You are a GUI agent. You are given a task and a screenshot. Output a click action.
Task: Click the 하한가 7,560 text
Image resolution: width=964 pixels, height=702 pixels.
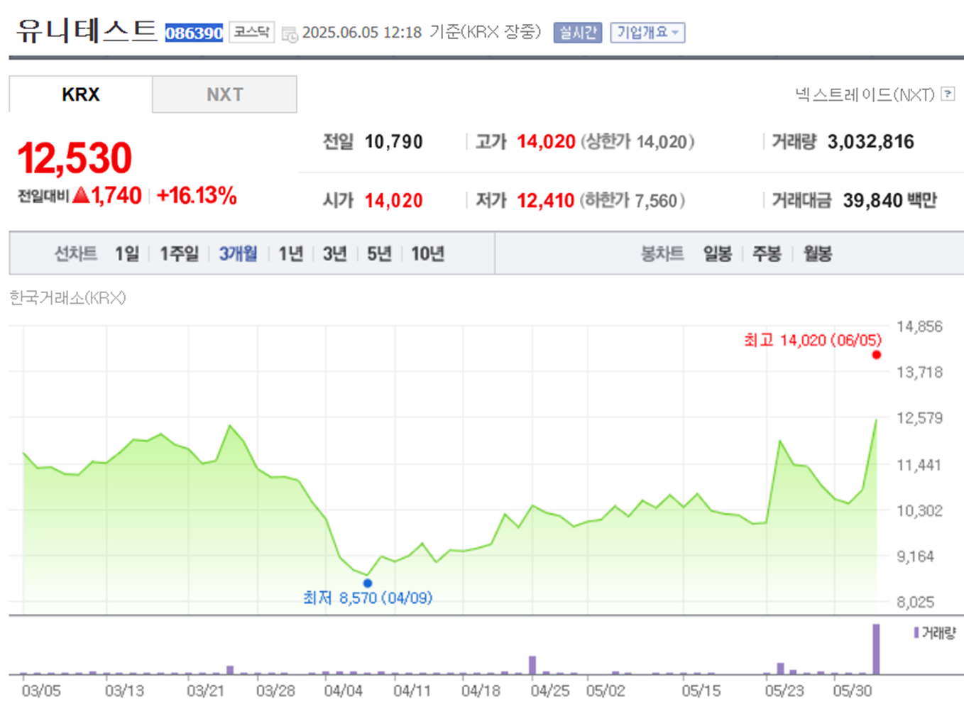pos(632,201)
